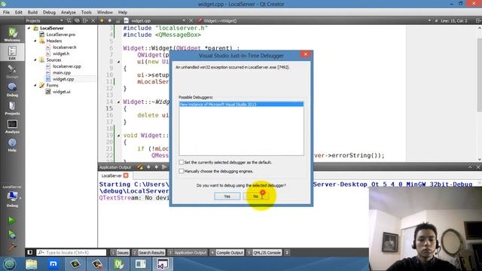
Task: Open widget.ui in the project tree
Action: 61,92
